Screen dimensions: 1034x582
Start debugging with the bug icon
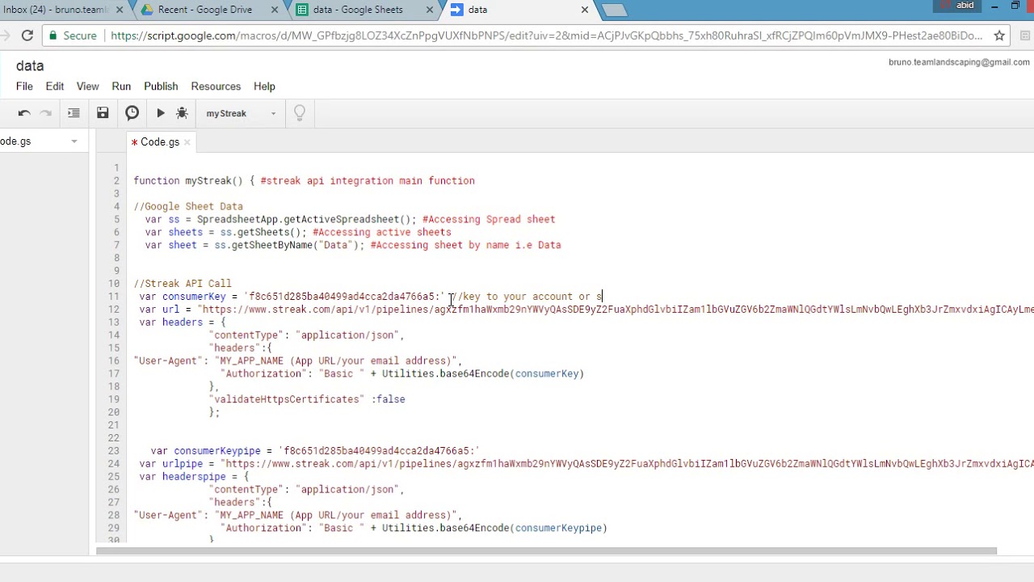[x=182, y=113]
